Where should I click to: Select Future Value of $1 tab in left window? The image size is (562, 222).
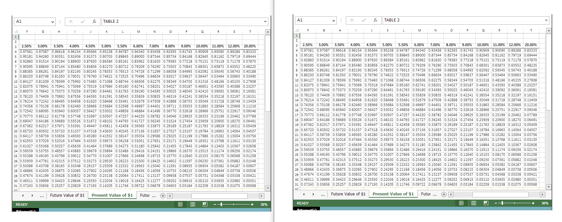click(x=67, y=195)
